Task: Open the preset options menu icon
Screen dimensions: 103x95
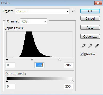Action: tap(74, 11)
